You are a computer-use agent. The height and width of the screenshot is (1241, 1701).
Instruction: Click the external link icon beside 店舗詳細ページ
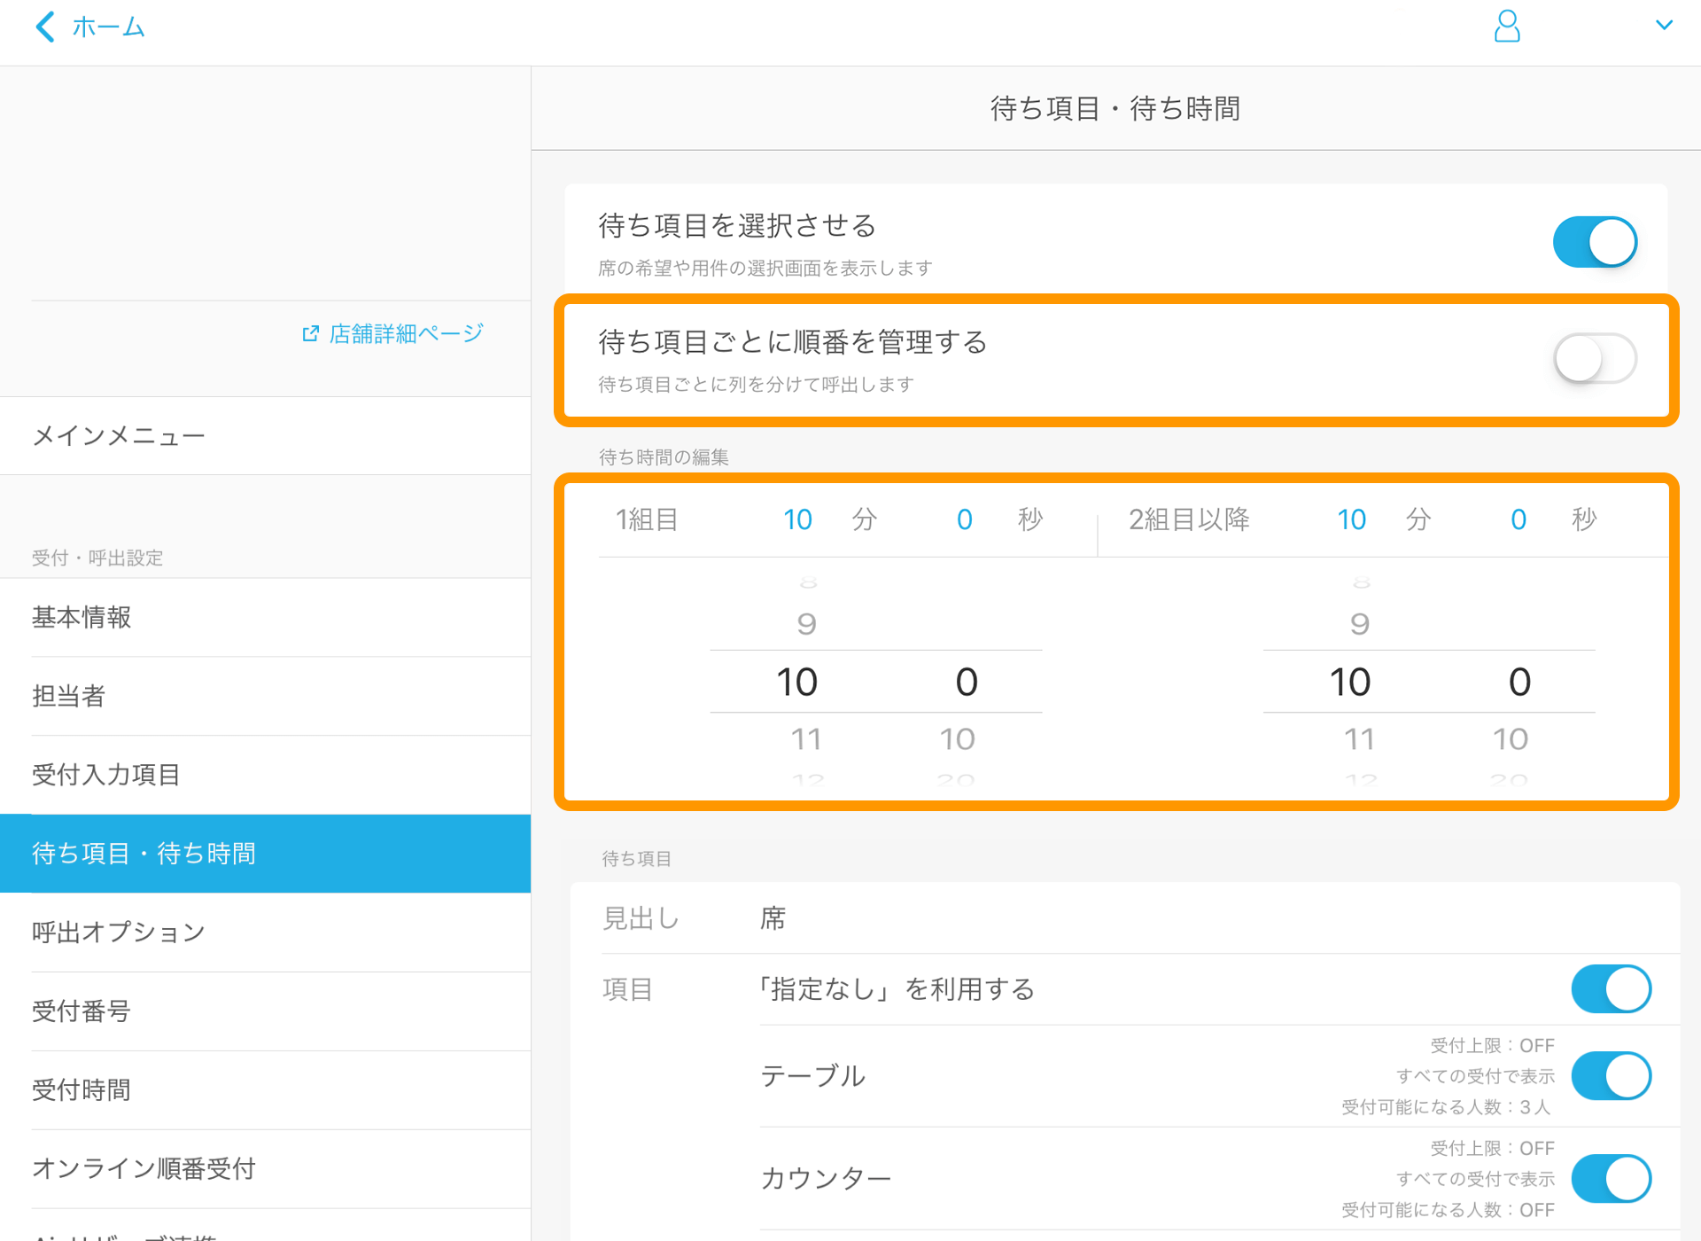tap(310, 332)
